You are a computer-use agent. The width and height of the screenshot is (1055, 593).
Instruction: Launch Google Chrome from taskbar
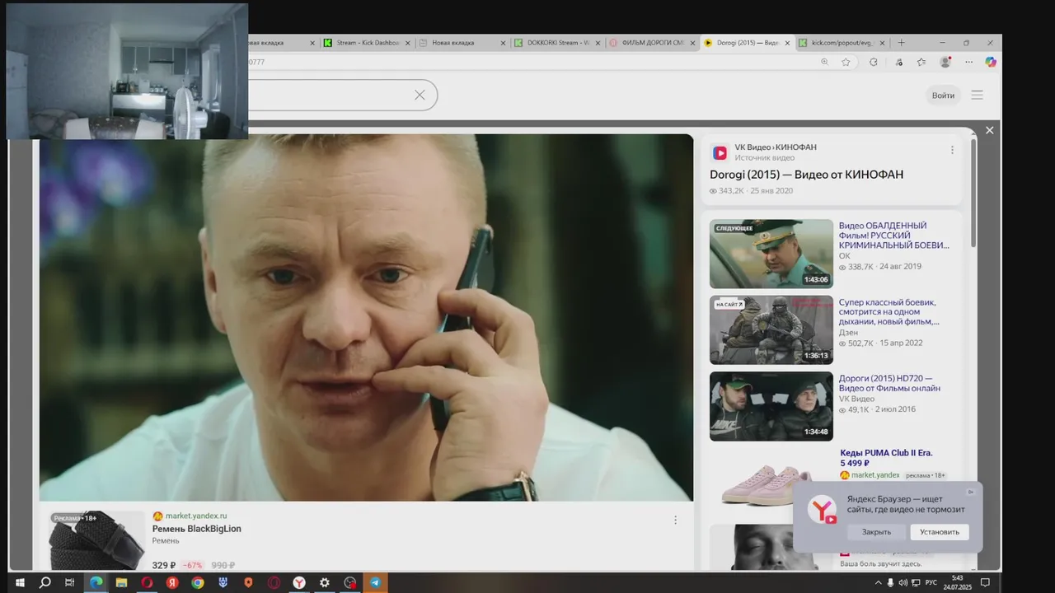(198, 582)
